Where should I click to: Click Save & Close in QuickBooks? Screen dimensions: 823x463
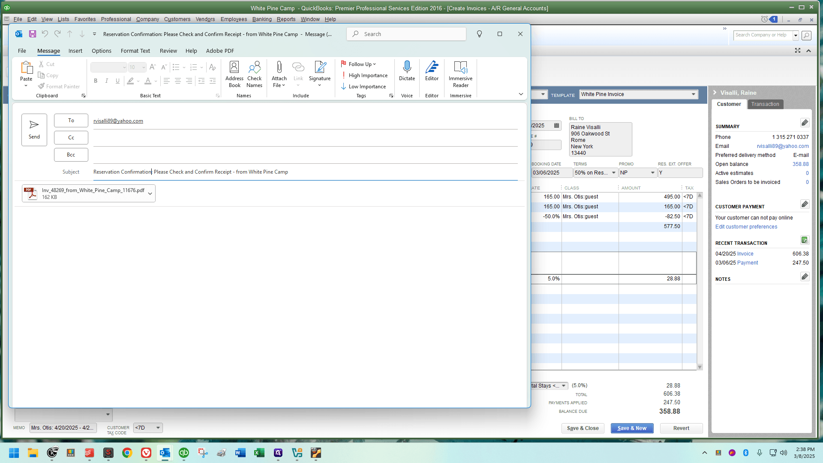(583, 428)
